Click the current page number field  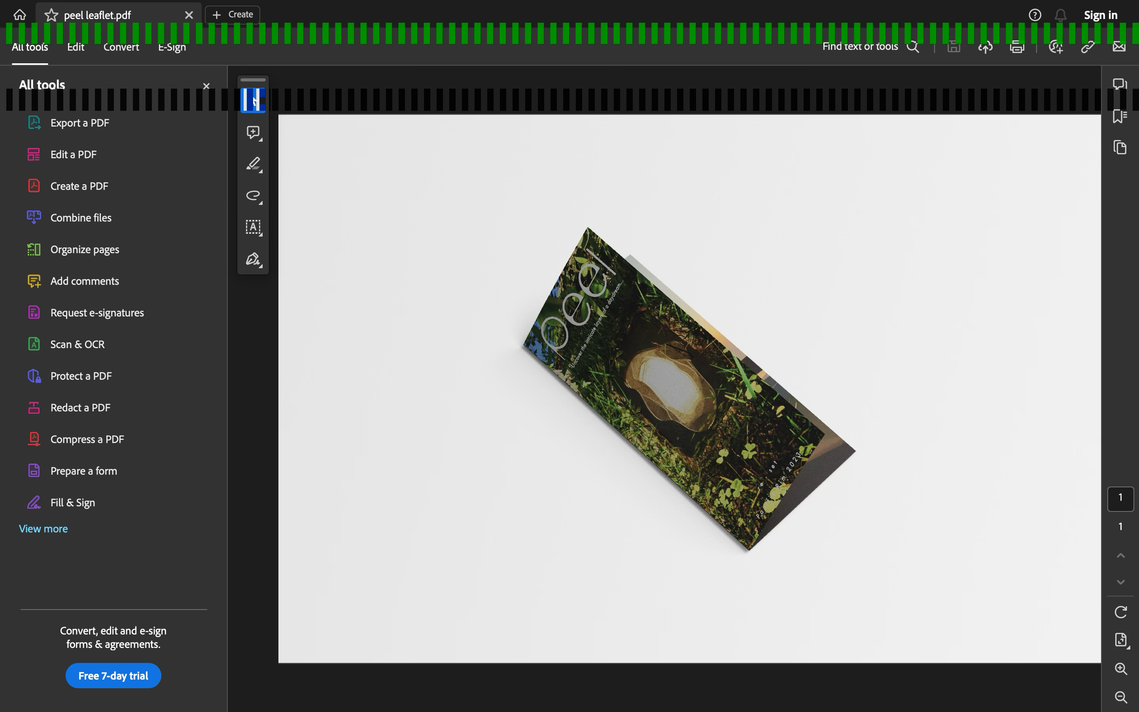pyautogui.click(x=1120, y=498)
